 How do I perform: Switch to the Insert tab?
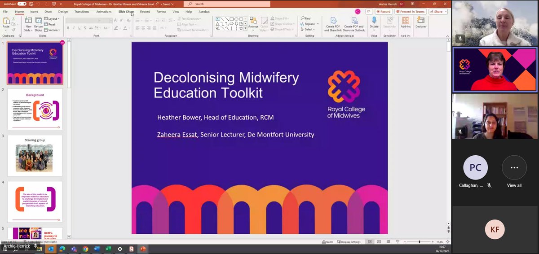pos(34,12)
